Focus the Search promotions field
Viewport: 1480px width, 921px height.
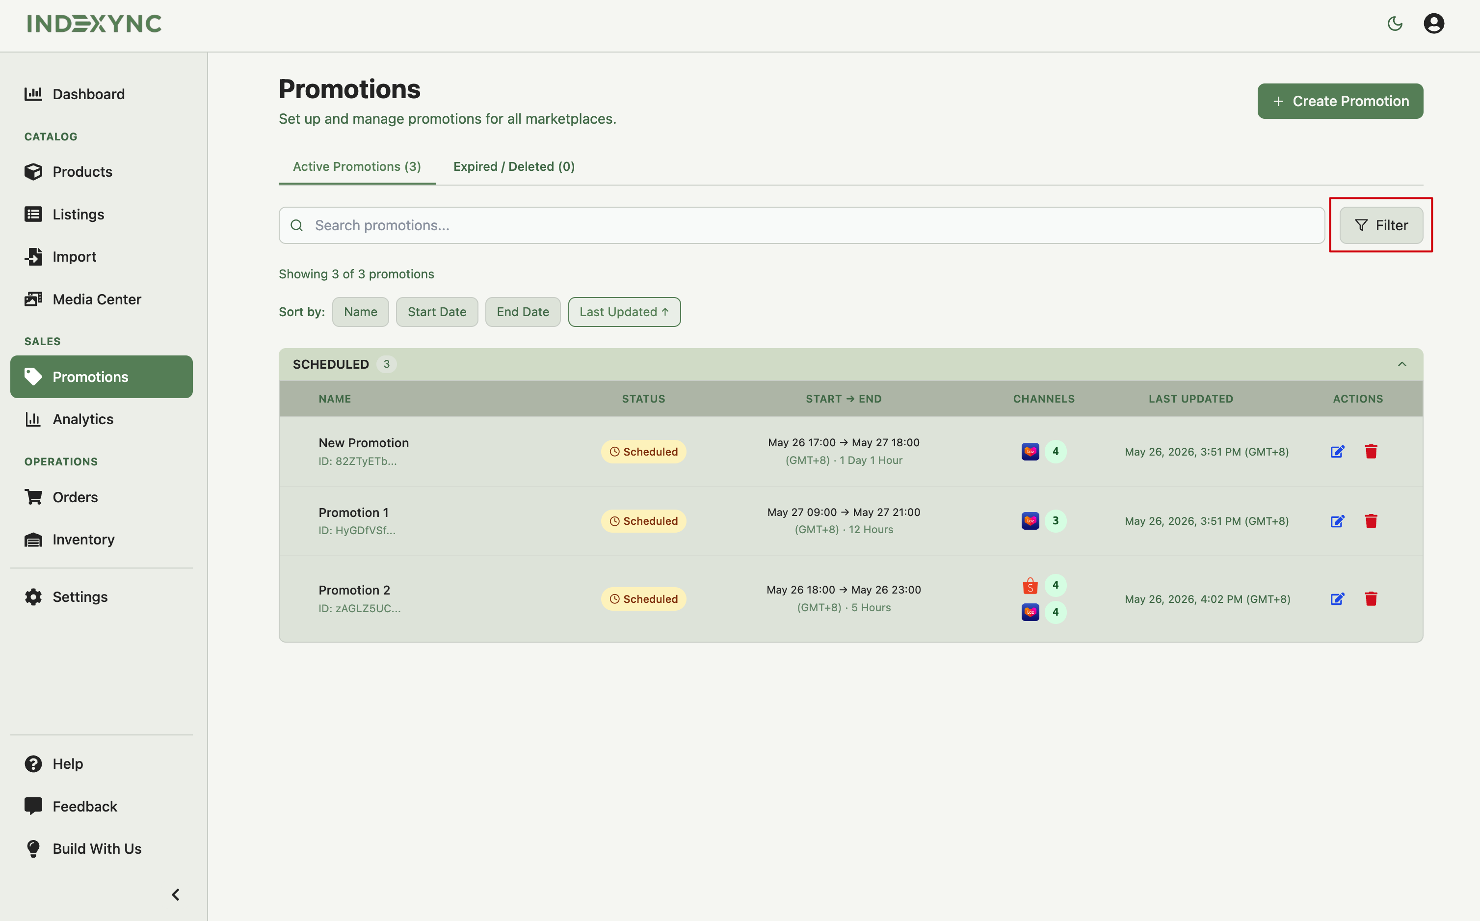[x=801, y=225]
